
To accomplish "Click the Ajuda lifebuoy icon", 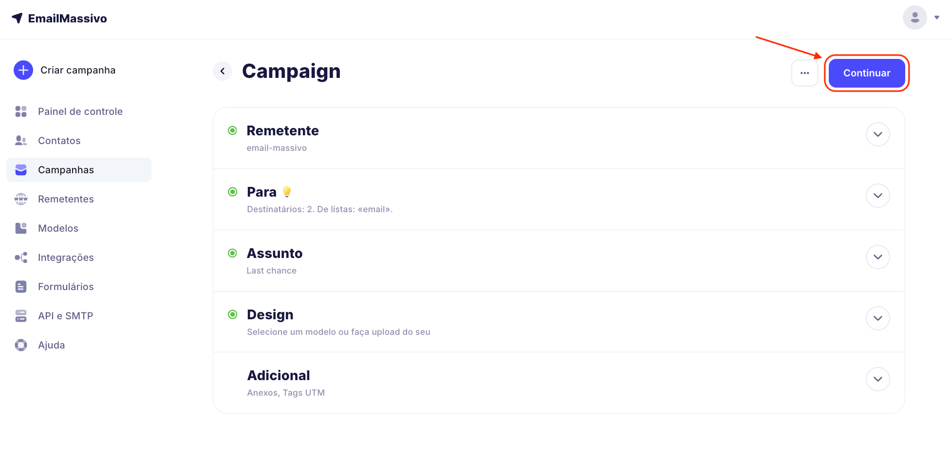I will point(21,345).
